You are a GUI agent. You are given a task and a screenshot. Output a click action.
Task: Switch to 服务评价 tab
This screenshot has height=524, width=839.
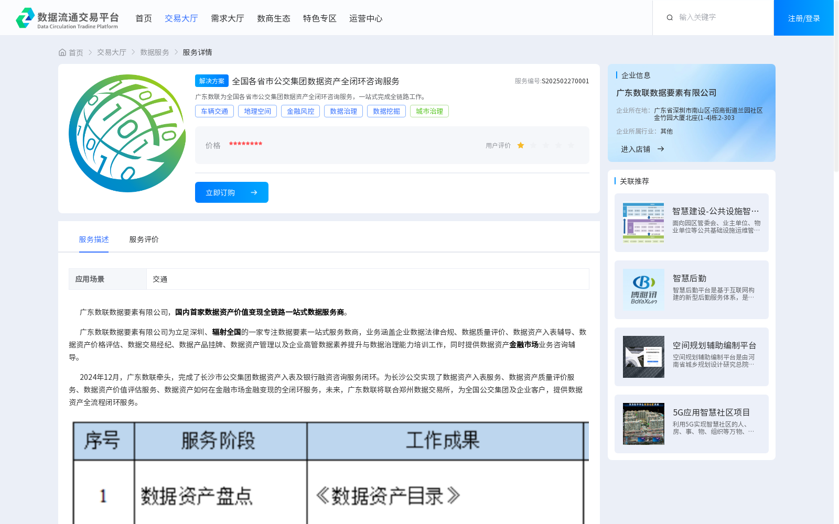click(x=144, y=239)
